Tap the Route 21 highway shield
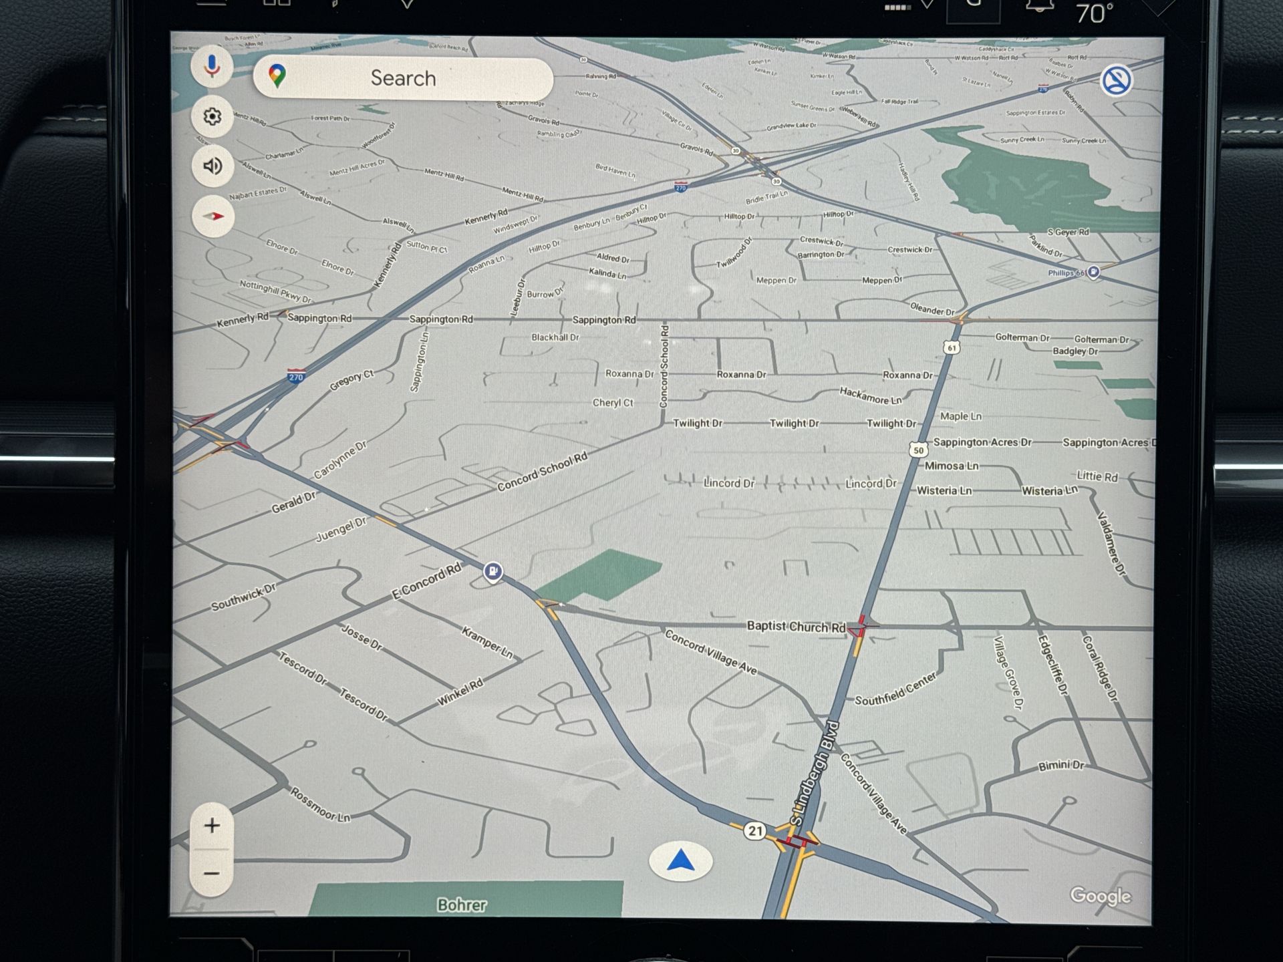This screenshot has height=962, width=1283. click(x=755, y=830)
